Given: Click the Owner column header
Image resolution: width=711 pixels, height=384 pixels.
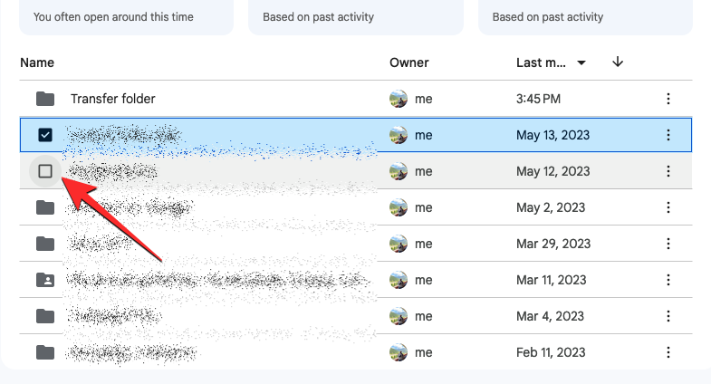Looking at the screenshot, I should click(x=408, y=62).
